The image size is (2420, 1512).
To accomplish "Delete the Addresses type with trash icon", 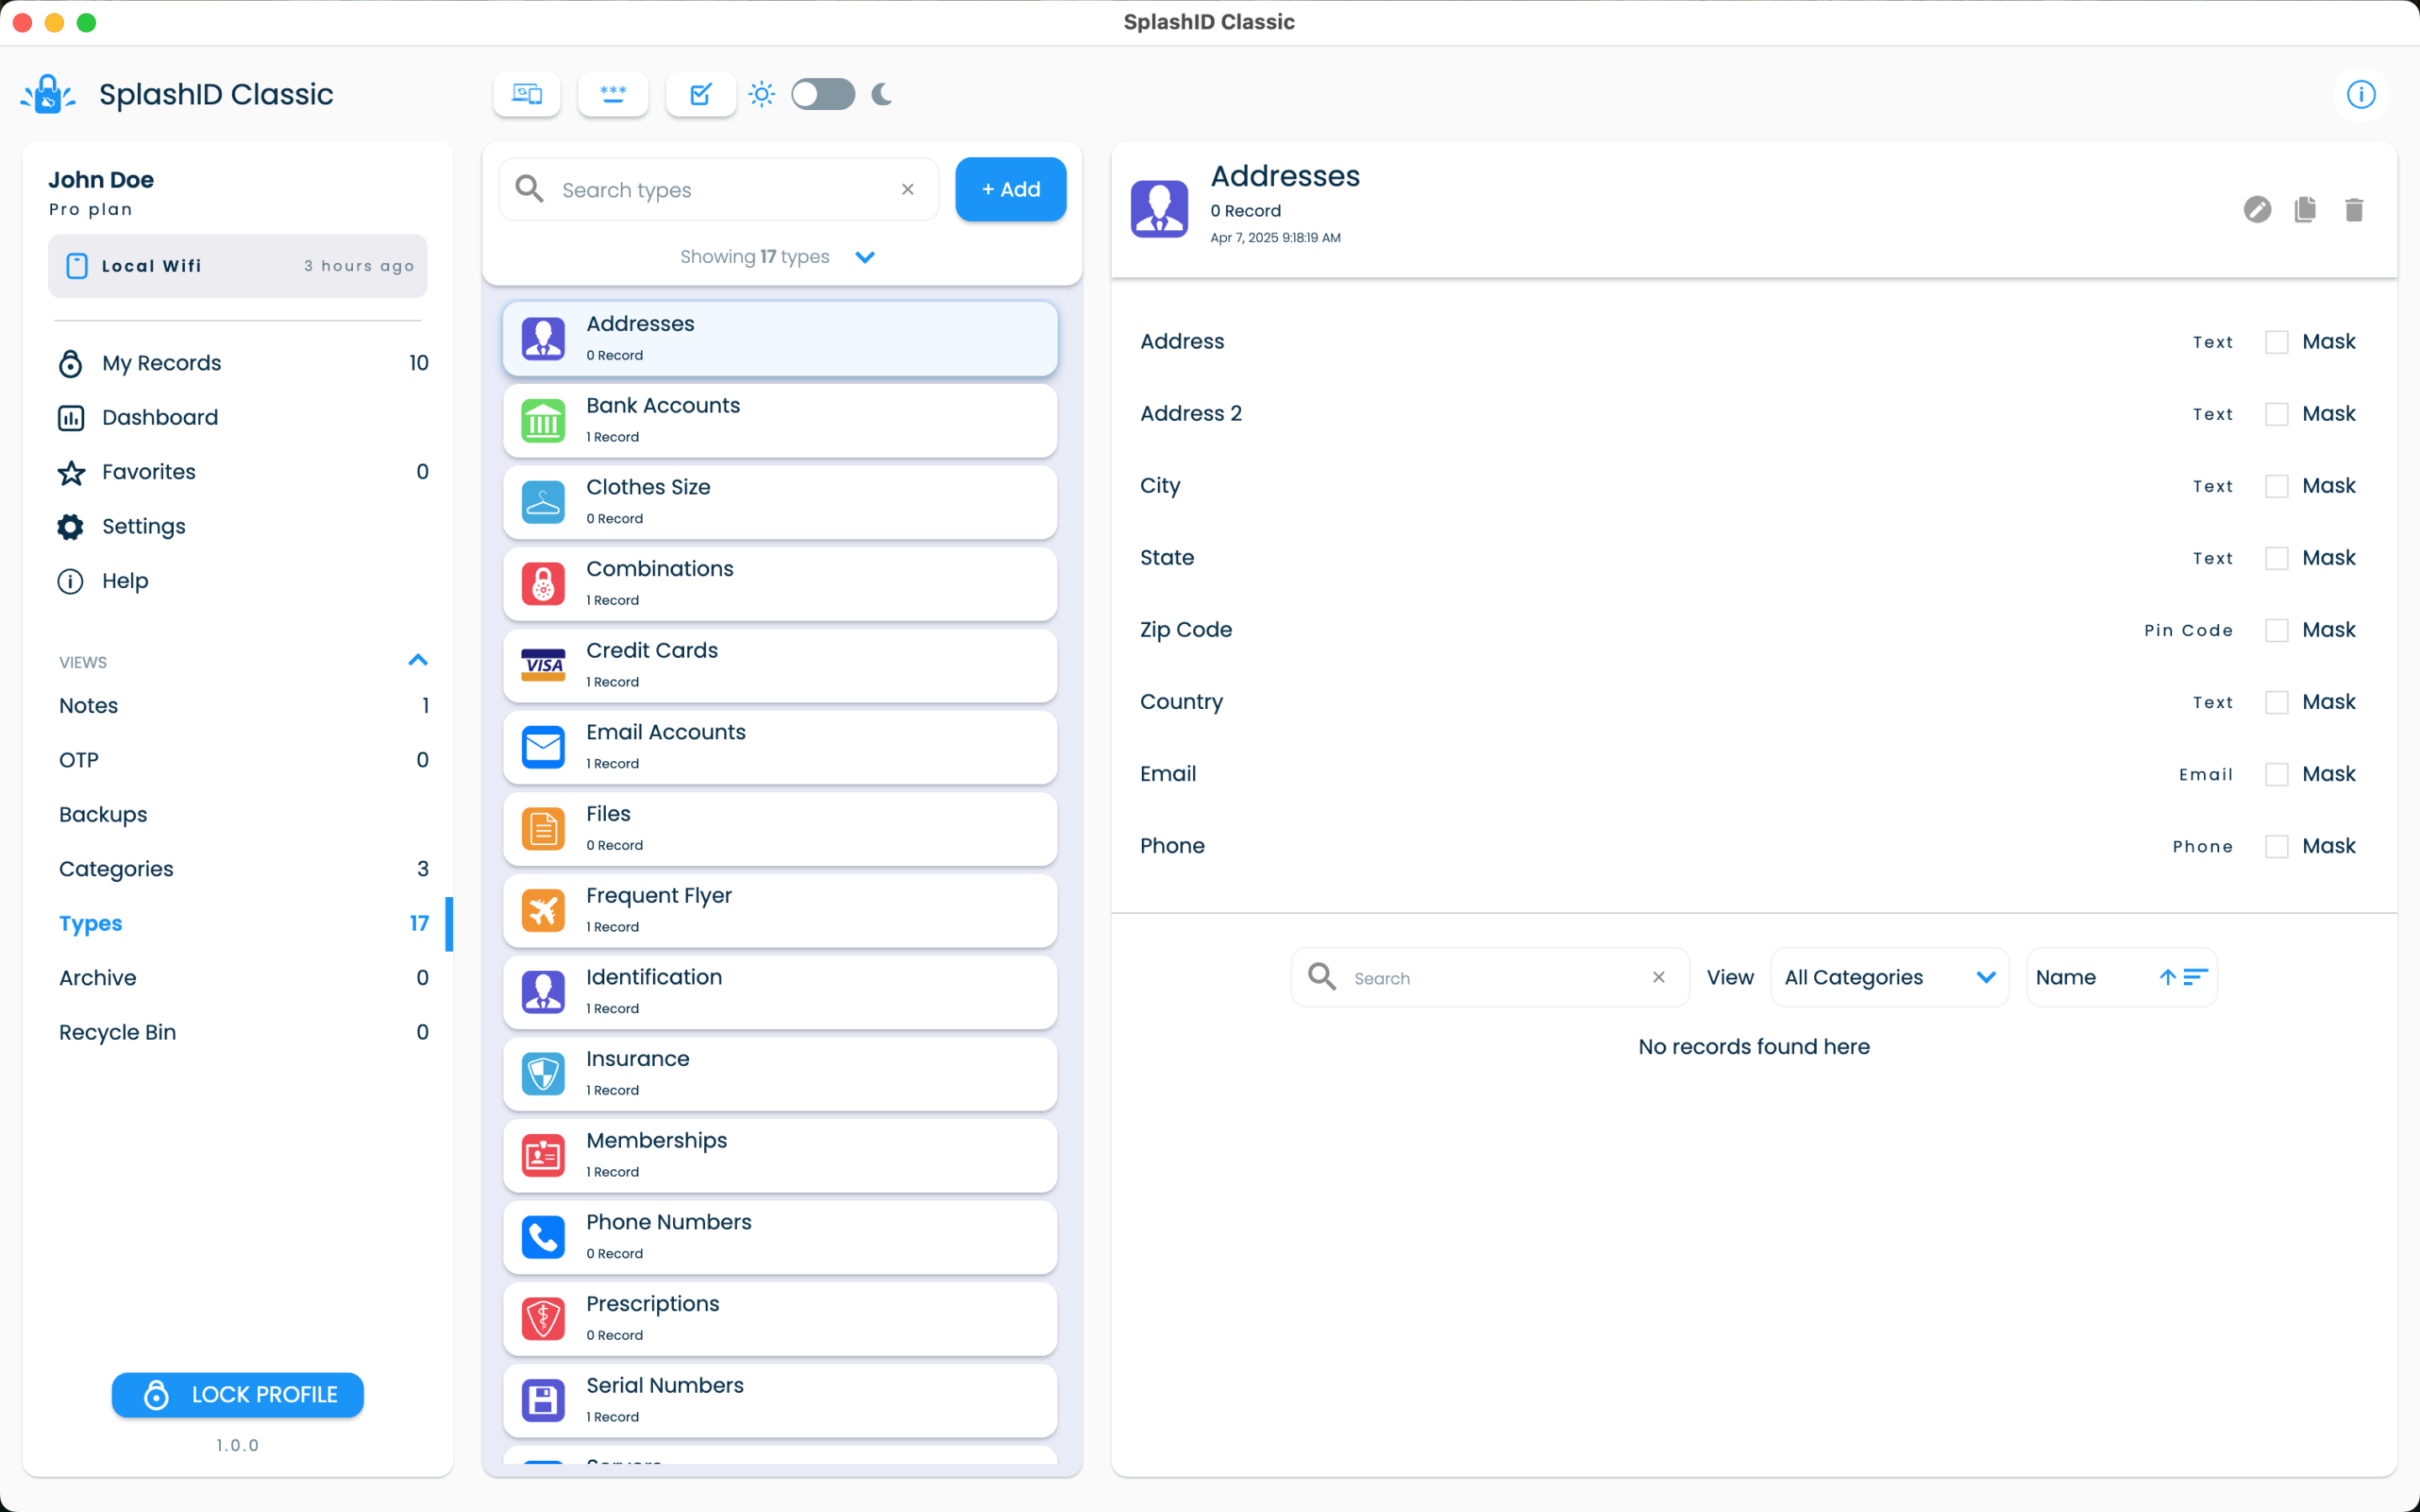I will pos(2354,209).
